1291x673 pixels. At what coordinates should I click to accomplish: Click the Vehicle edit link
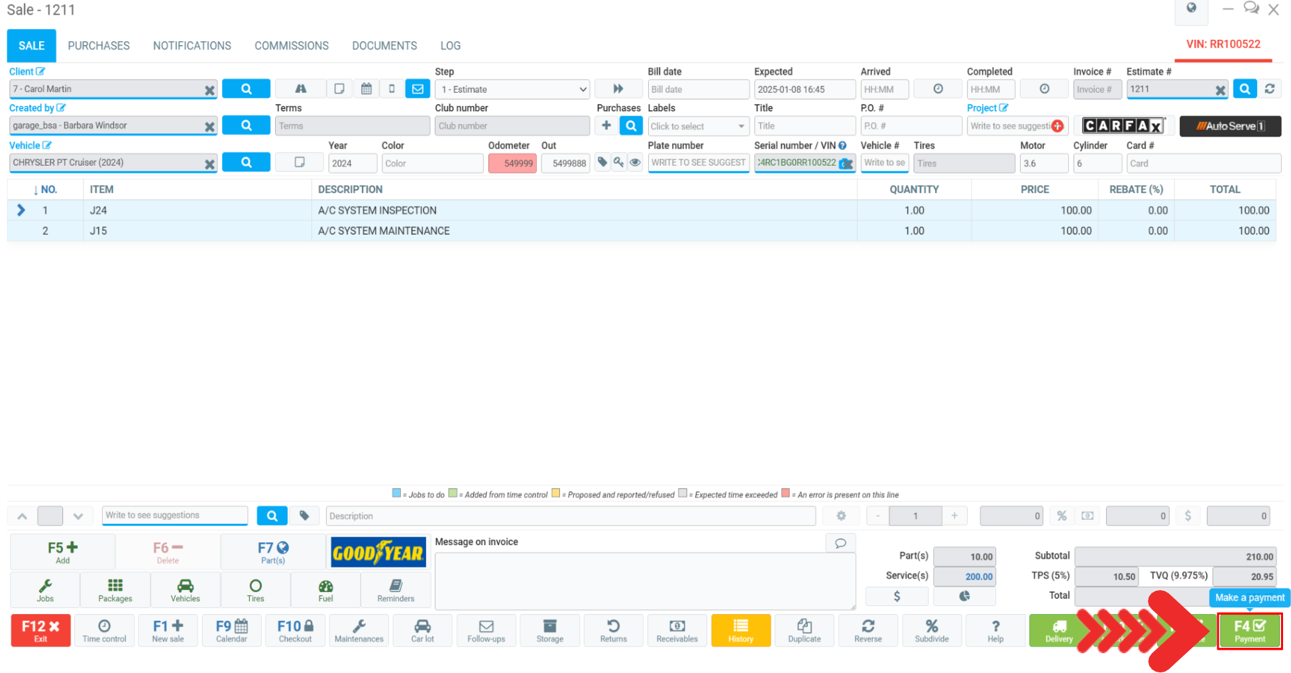(30, 145)
